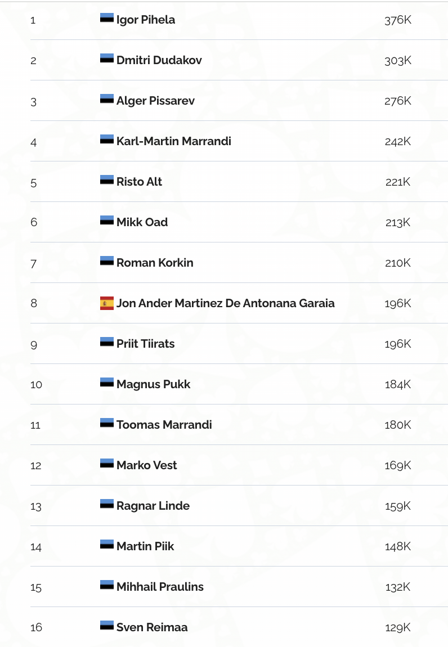The image size is (448, 647).
Task: Open Igor Pihela's player name
Action: click(145, 20)
